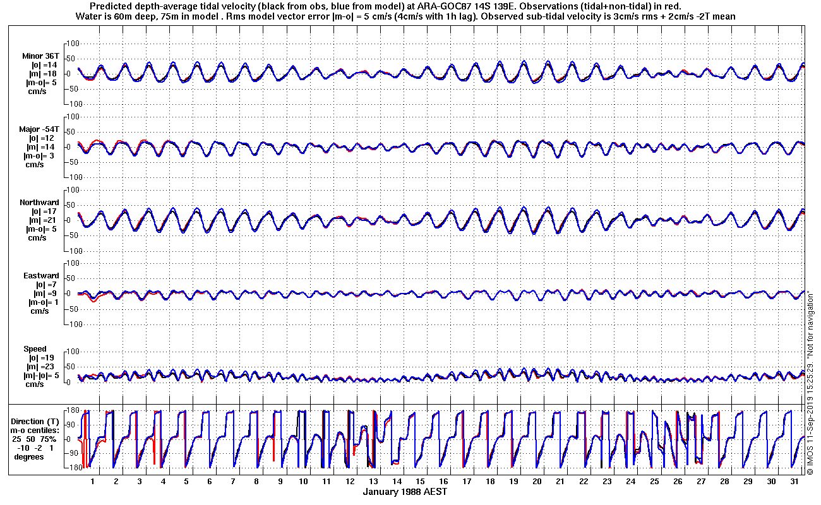Click the '-10 -2 1' centile values row

(x=36, y=448)
